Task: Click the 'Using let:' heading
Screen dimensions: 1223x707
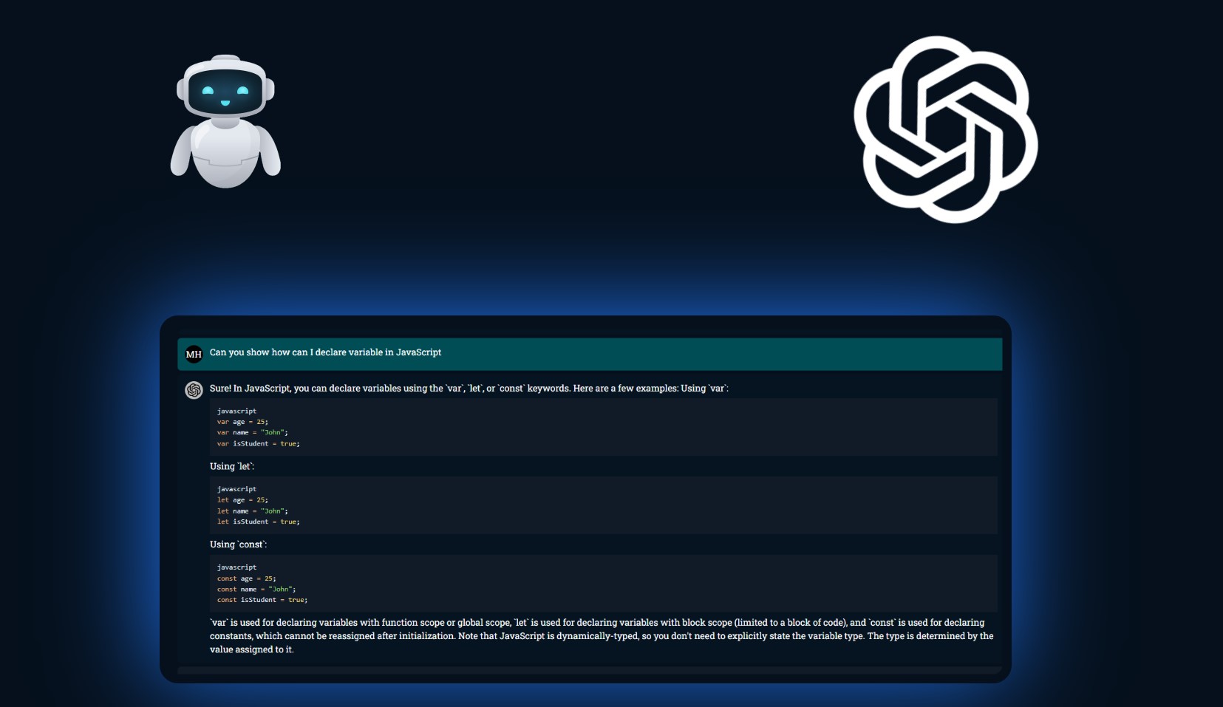Action: tap(232, 466)
